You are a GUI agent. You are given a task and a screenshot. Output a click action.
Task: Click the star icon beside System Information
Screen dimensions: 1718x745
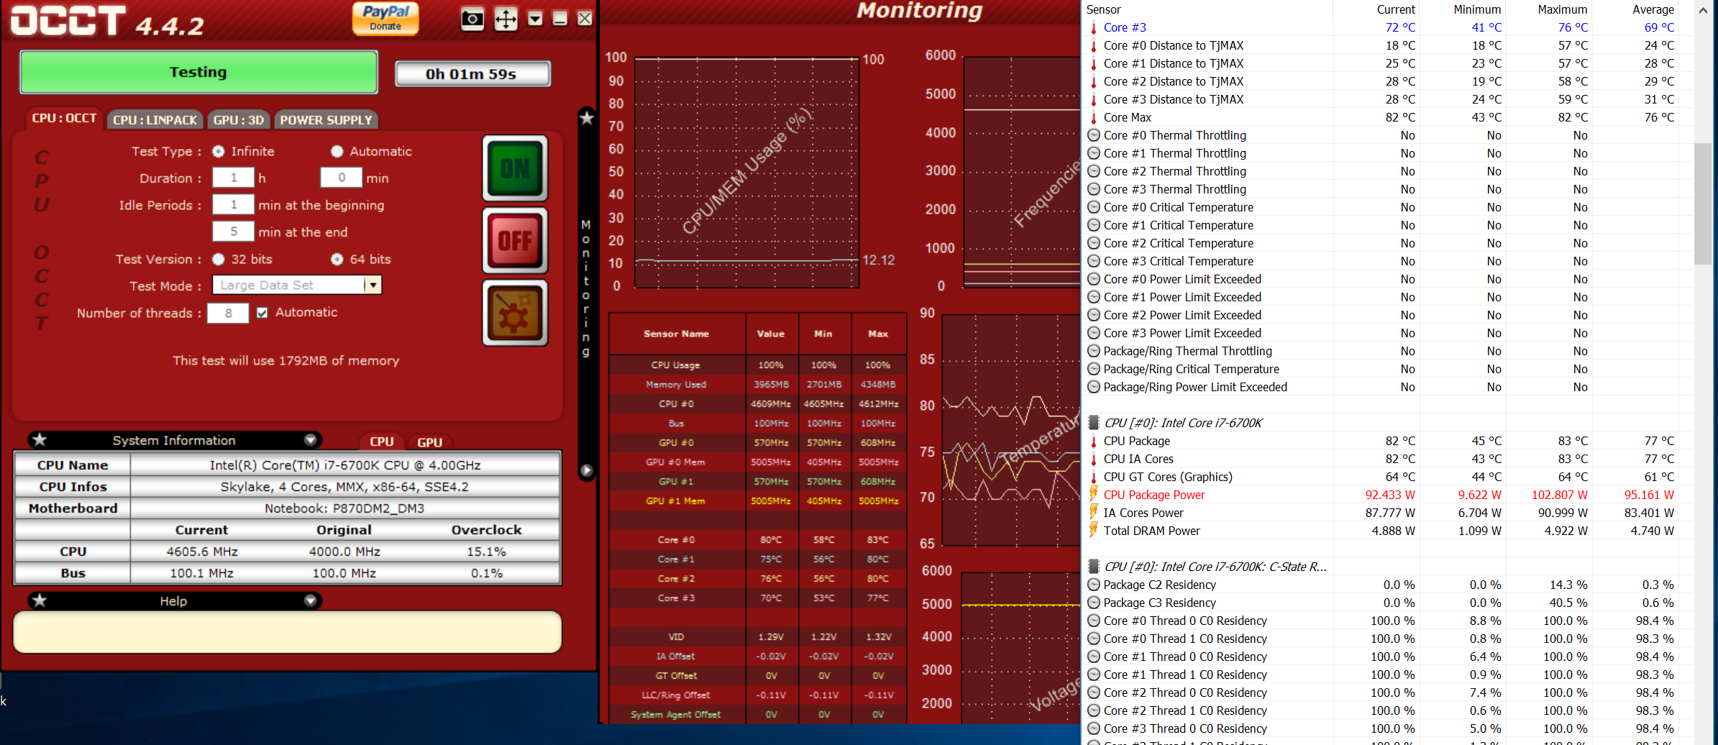pyautogui.click(x=40, y=439)
